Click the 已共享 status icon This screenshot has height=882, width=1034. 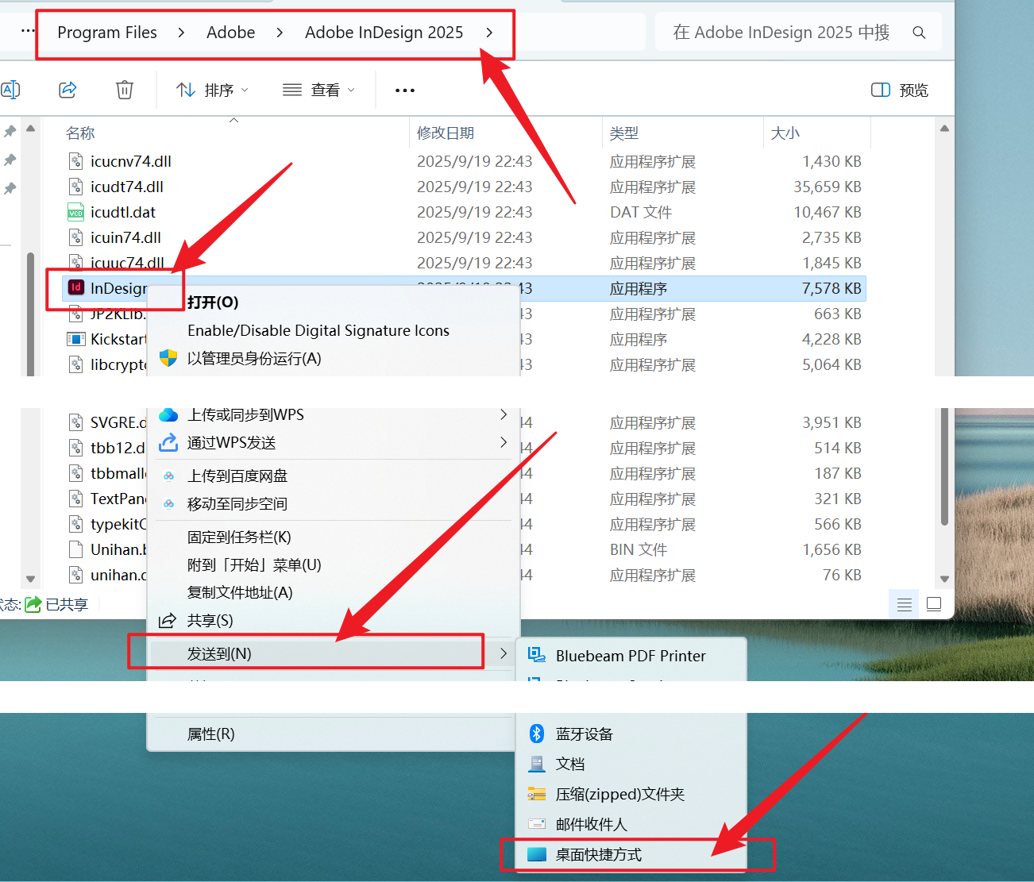[33, 604]
